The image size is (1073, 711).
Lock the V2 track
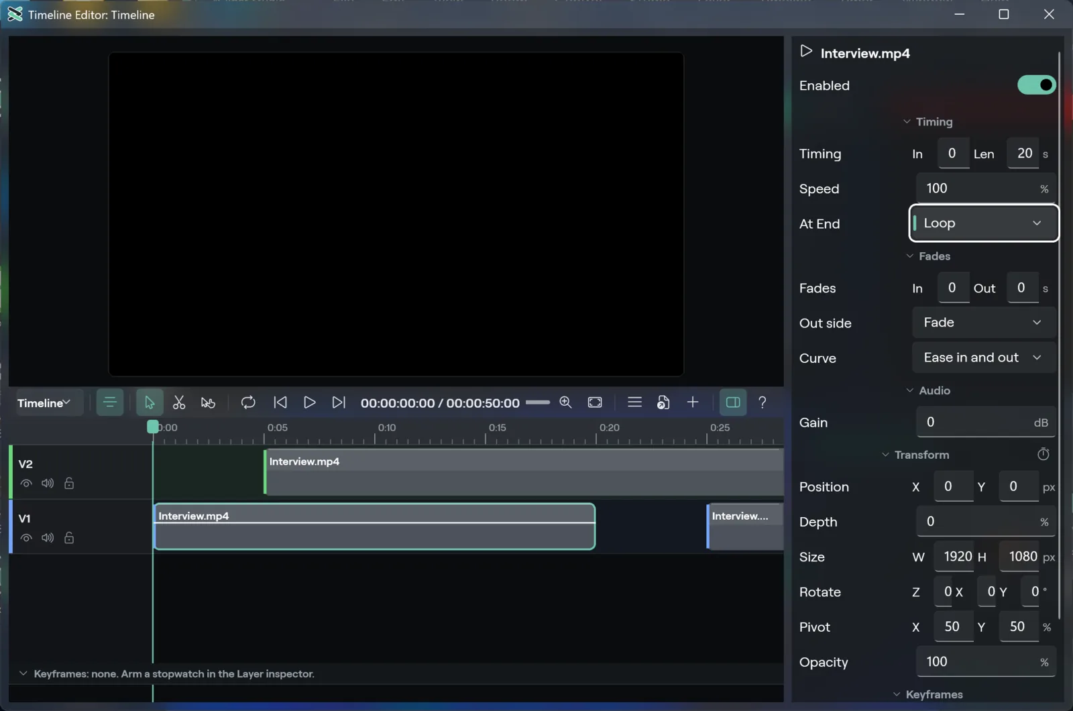tap(69, 484)
